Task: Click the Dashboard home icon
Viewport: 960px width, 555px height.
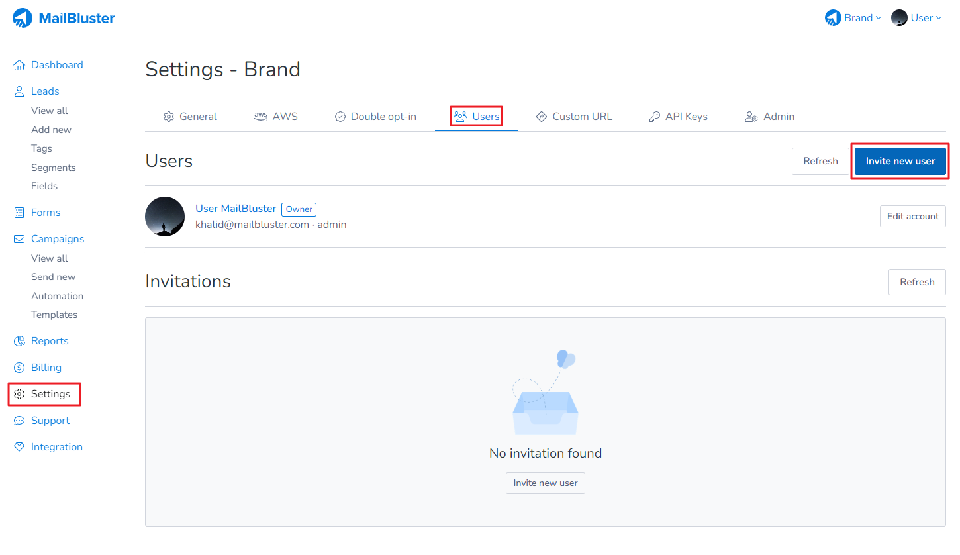Action: point(19,65)
